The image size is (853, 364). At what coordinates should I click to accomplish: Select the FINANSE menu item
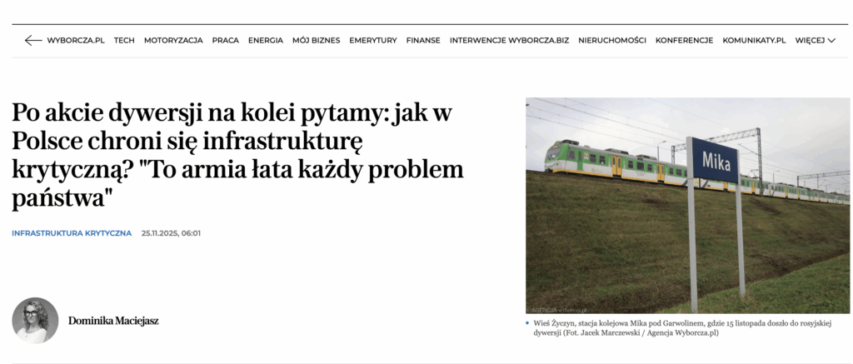[423, 40]
